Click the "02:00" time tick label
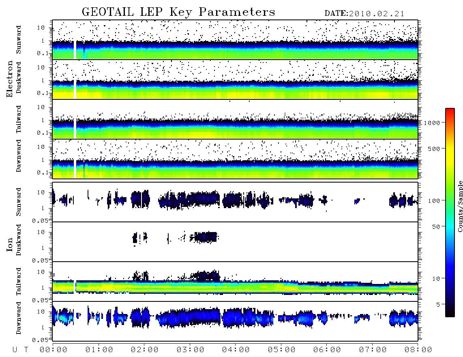 coord(145,350)
